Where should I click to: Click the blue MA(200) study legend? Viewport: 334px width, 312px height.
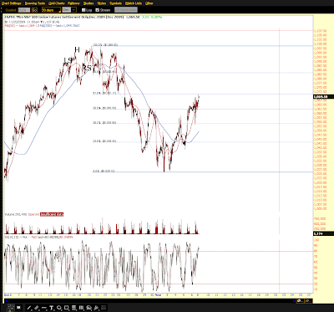(60, 26)
